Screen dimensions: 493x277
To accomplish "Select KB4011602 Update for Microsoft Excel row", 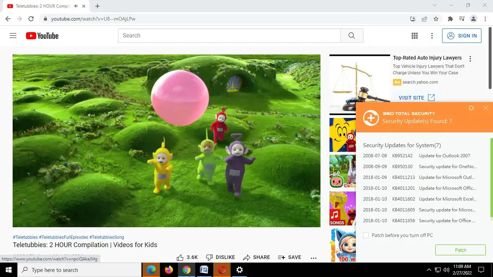I will 420,199.
